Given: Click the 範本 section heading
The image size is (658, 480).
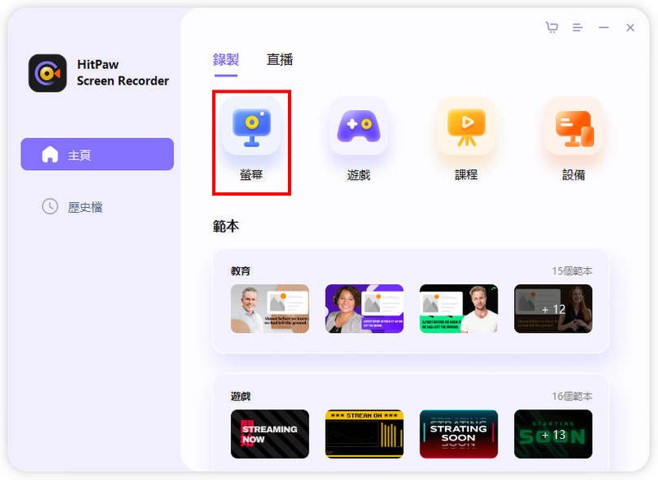Looking at the screenshot, I should [225, 226].
